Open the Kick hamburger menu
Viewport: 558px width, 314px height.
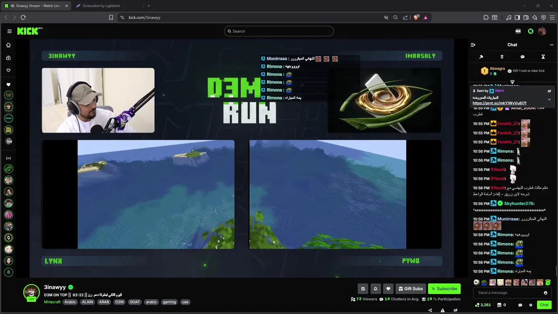(9, 31)
